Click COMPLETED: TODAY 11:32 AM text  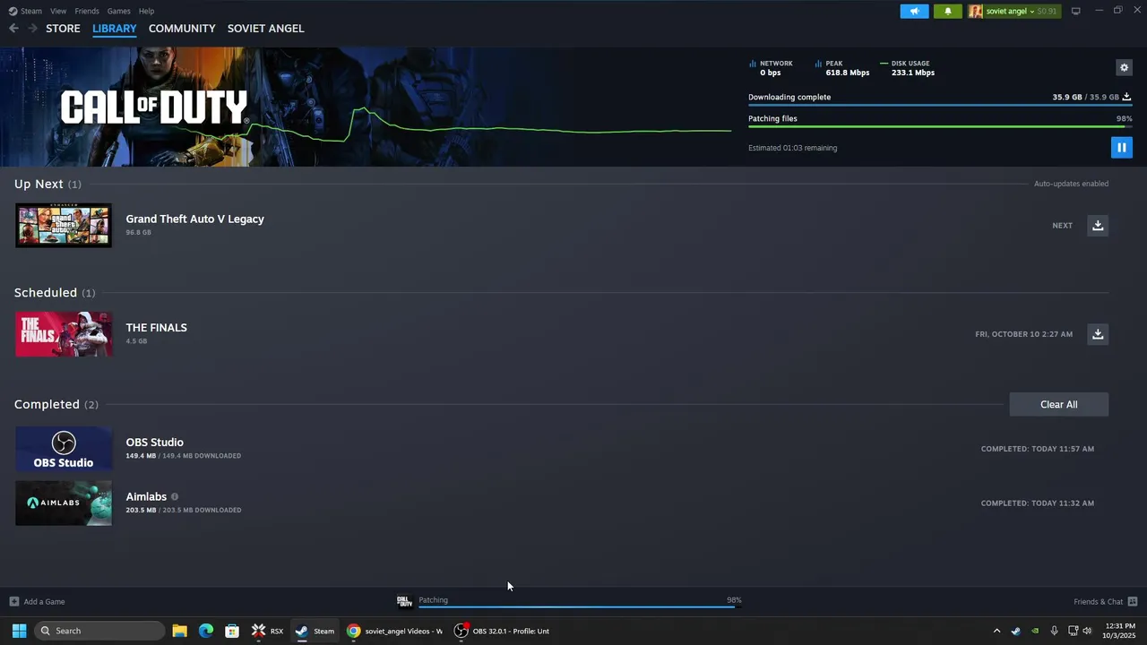tap(1037, 503)
